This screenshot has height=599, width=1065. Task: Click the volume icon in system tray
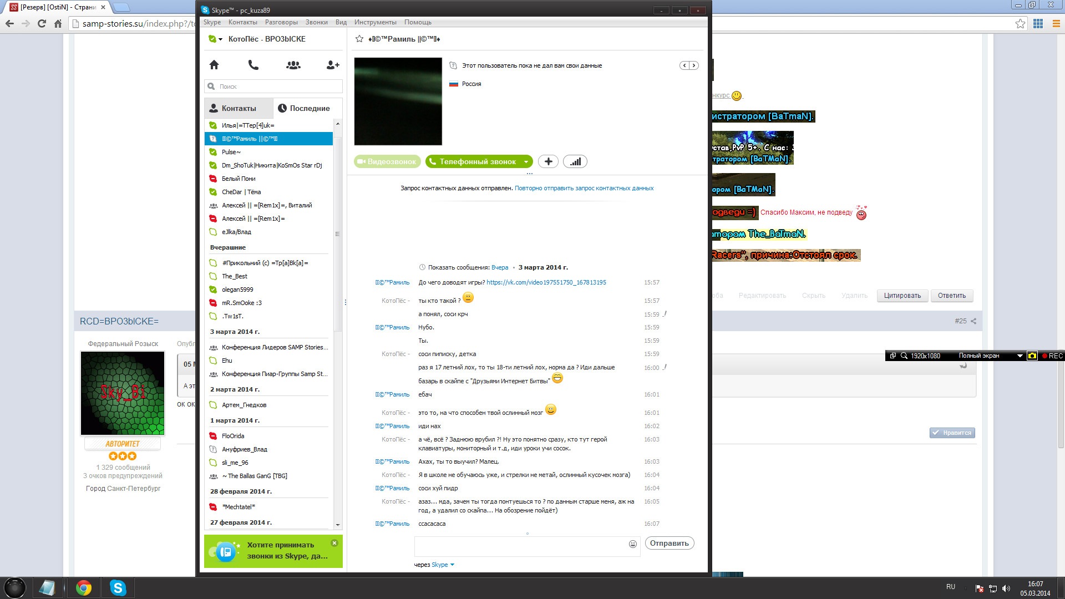1006,588
